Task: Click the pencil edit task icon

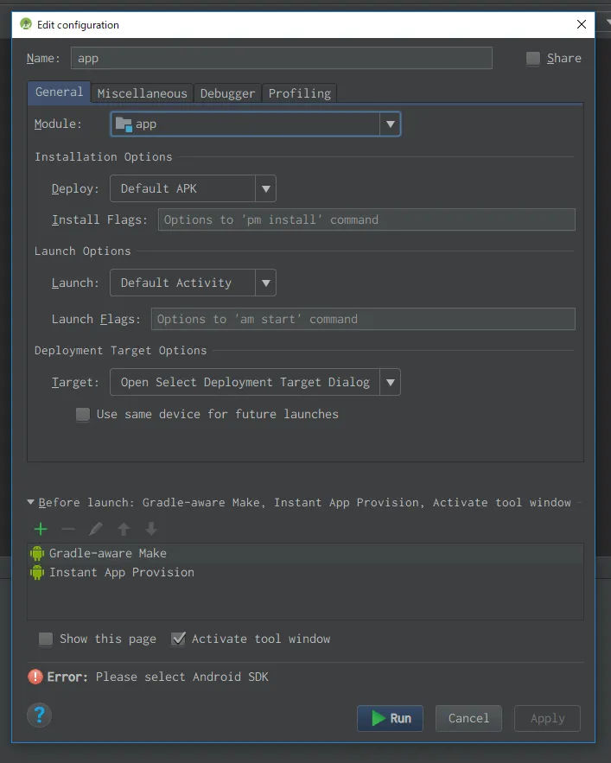Action: point(96,529)
